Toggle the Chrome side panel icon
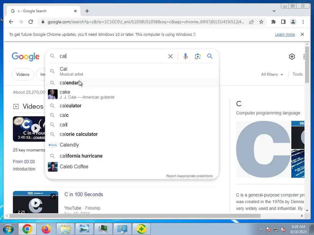Screen dimensions: 314x235 click(283, 22)
